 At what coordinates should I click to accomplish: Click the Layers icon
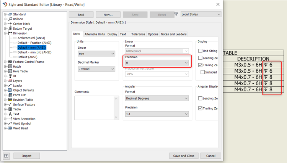tap(10, 81)
